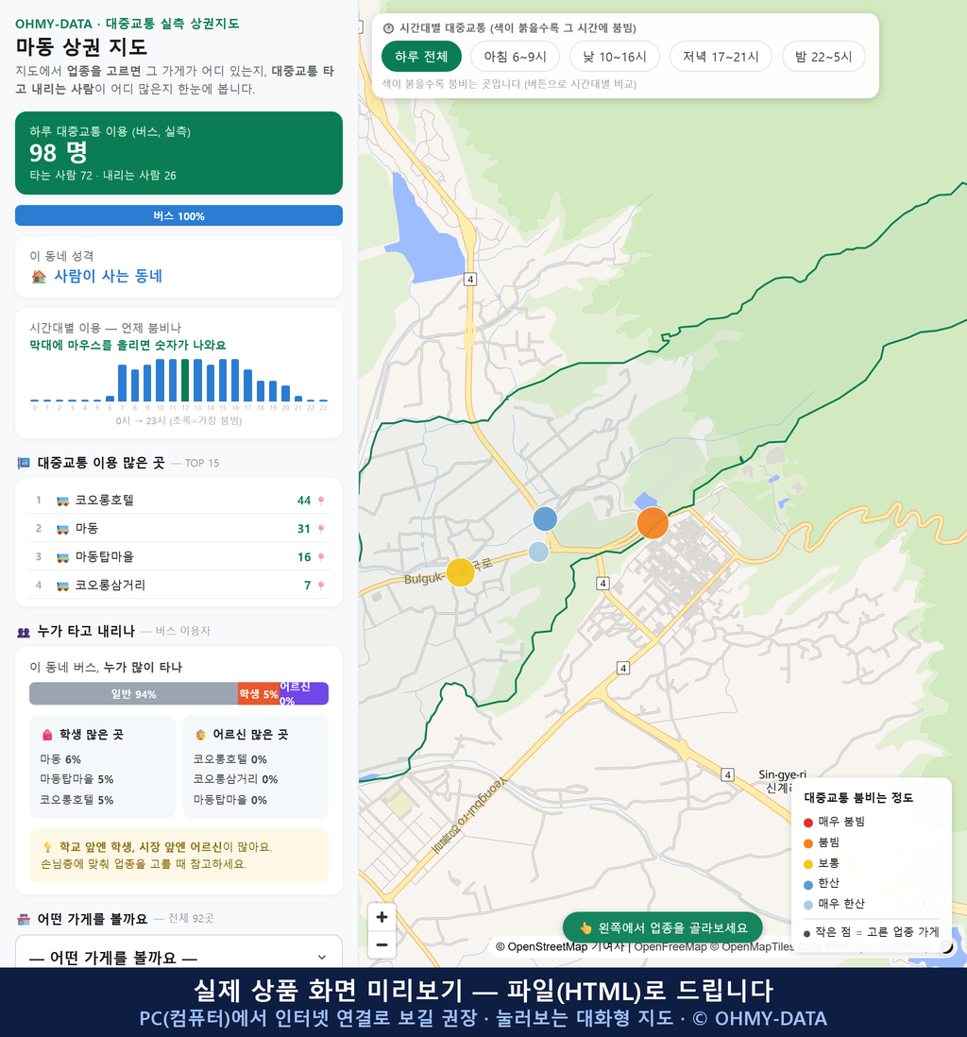The image size is (967, 1037).
Task: Click the clock icon next to 시간대별 대중교통
Action: [389, 28]
